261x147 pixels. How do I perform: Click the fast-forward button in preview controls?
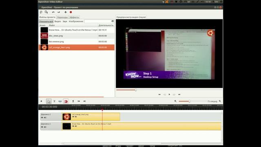pyautogui.click(x=174, y=94)
